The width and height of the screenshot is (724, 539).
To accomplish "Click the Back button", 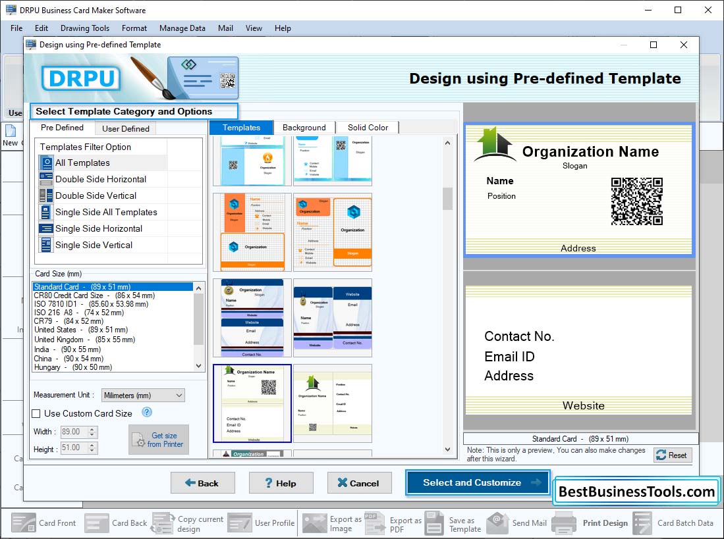I will pos(203,483).
